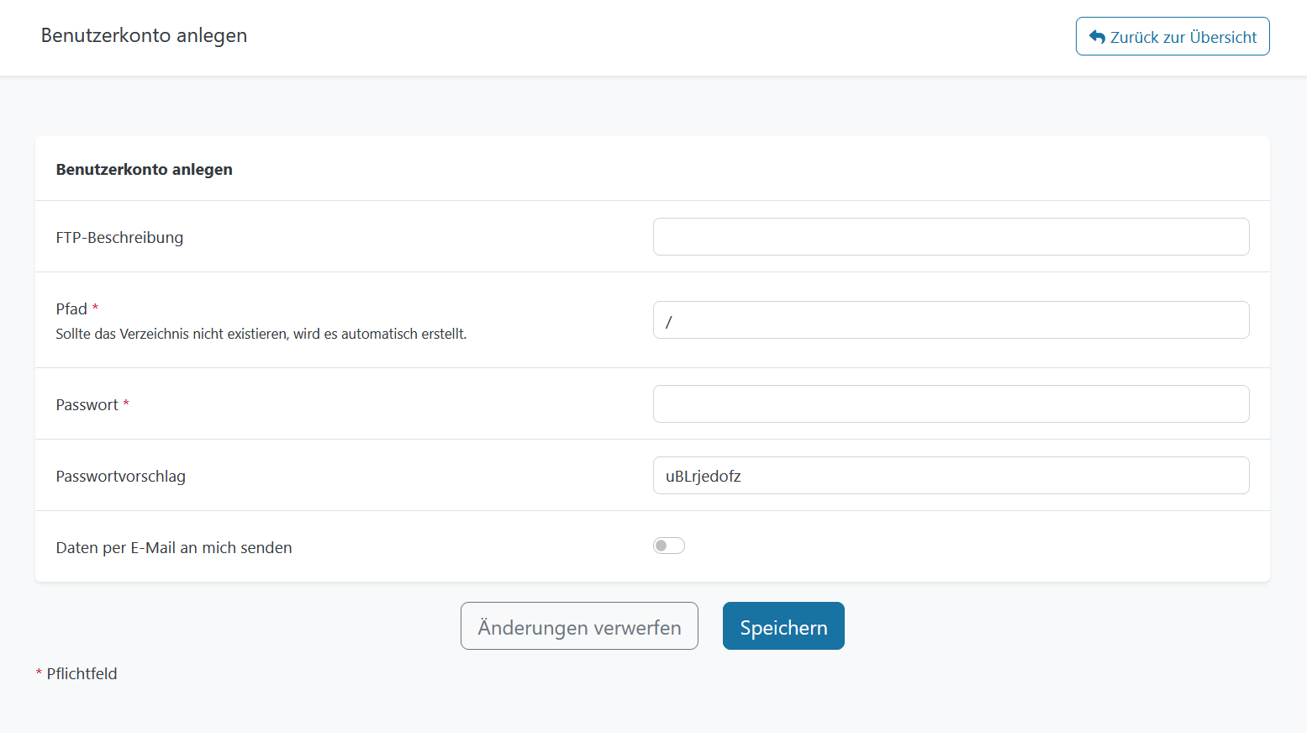1307x733 pixels.
Task: Click the 'Pfad' label
Action: tap(71, 309)
